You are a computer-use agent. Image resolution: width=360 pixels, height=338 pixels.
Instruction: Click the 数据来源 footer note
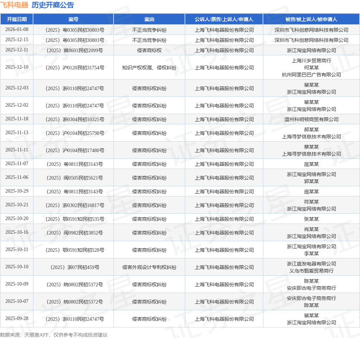[x=54, y=334]
